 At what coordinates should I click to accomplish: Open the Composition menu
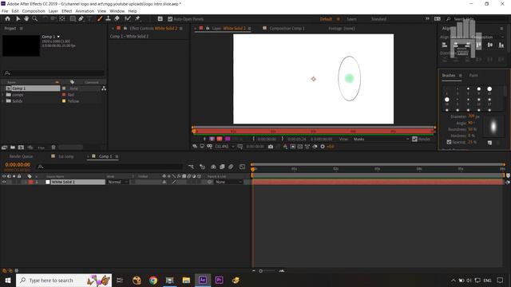(34, 11)
